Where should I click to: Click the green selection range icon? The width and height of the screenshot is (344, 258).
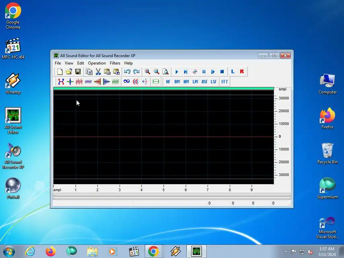click(156, 82)
